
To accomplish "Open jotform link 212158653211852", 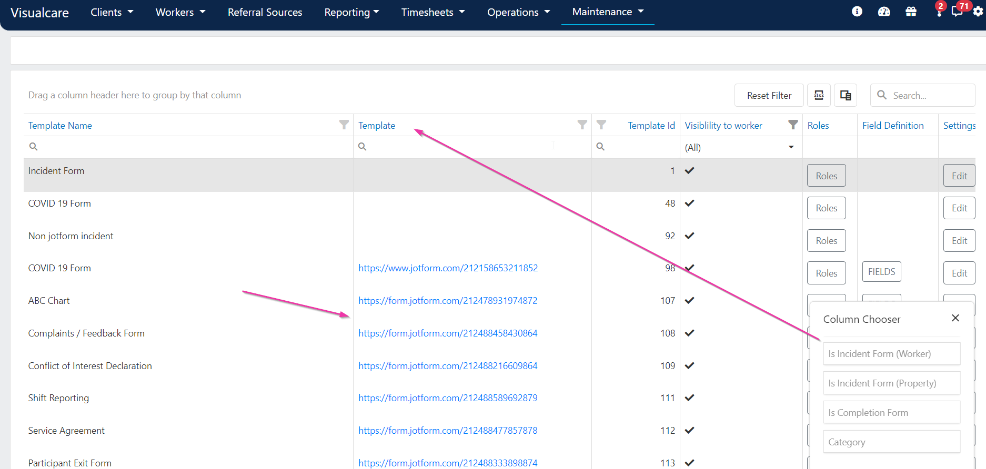I will pos(448,268).
